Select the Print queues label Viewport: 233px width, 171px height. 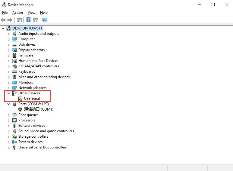28,115
